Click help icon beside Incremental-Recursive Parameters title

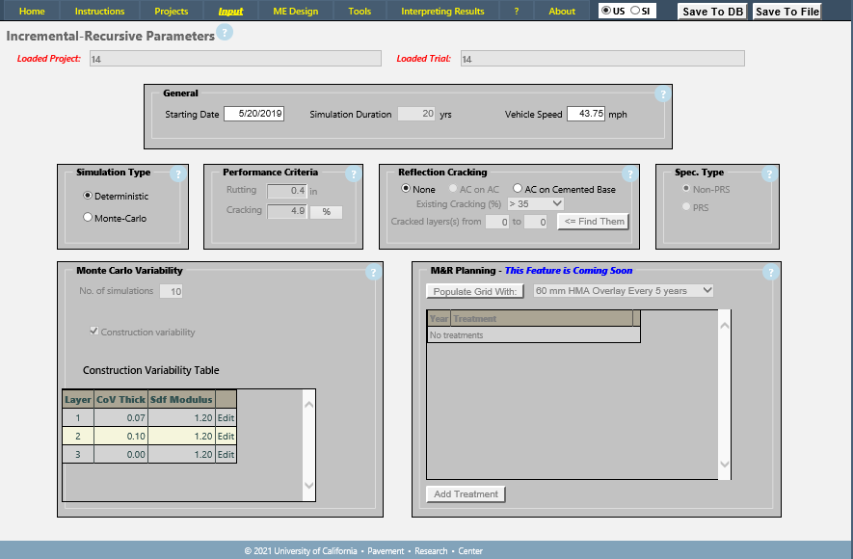tap(225, 33)
